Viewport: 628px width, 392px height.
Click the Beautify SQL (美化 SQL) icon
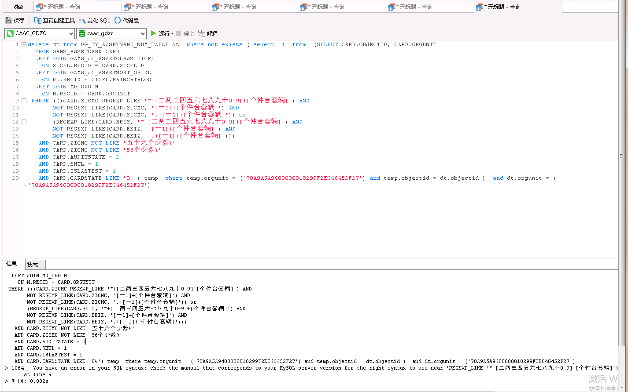click(x=82, y=20)
